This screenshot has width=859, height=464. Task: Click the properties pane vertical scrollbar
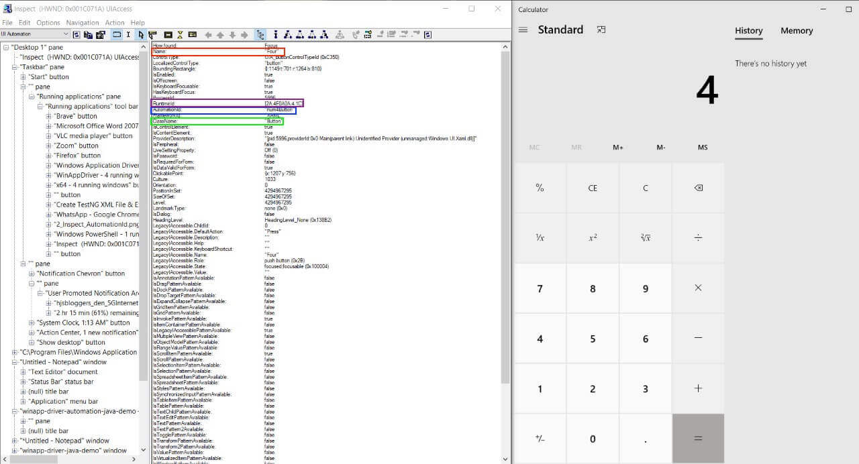point(505,201)
